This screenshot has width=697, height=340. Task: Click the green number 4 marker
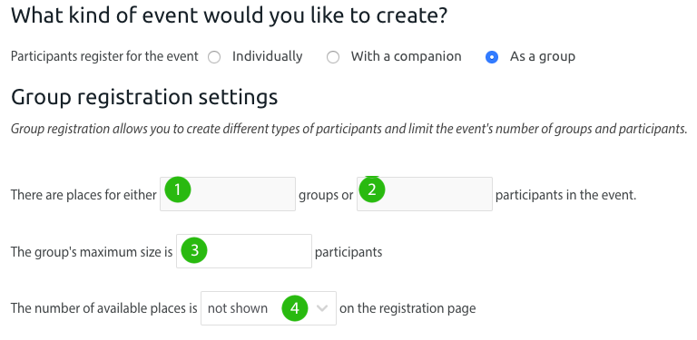pyautogui.click(x=295, y=307)
